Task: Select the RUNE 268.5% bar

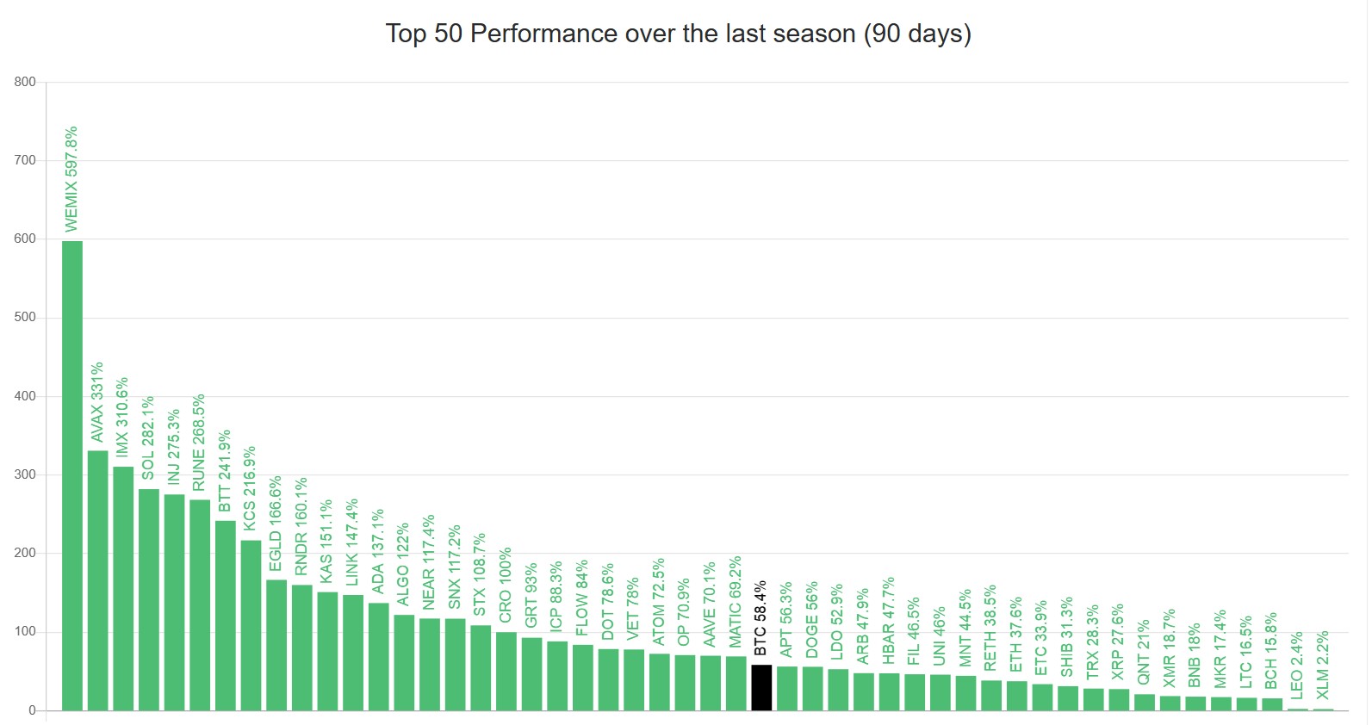Action: coord(200,604)
